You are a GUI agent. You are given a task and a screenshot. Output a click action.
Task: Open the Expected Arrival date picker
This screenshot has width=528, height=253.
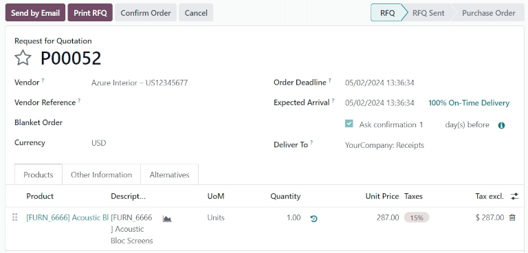tap(379, 102)
